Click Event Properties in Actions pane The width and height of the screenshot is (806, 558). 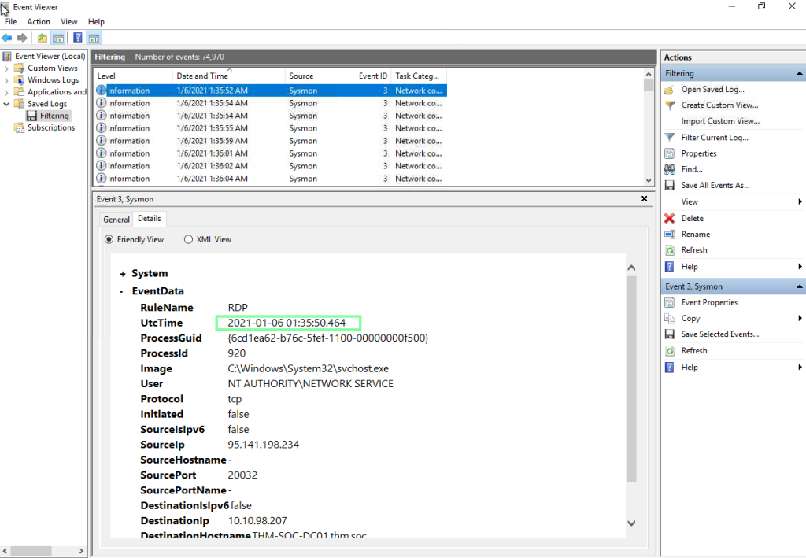click(x=709, y=303)
